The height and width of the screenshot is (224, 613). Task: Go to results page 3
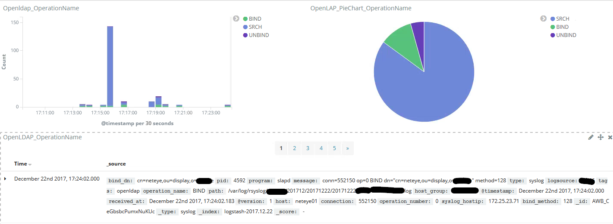[308, 148]
